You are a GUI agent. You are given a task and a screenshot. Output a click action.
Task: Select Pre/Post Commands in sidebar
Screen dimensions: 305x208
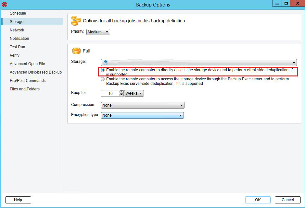[28, 81]
